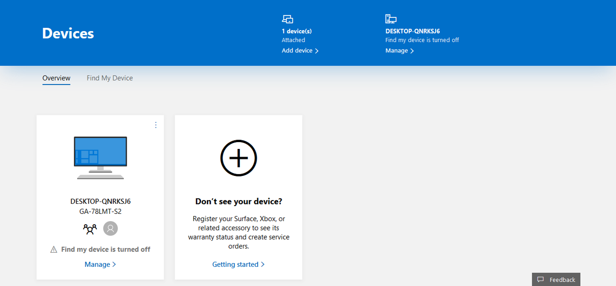Open the three-dot menu on the device card
Viewport: 616px width, 286px height.
pyautogui.click(x=156, y=125)
